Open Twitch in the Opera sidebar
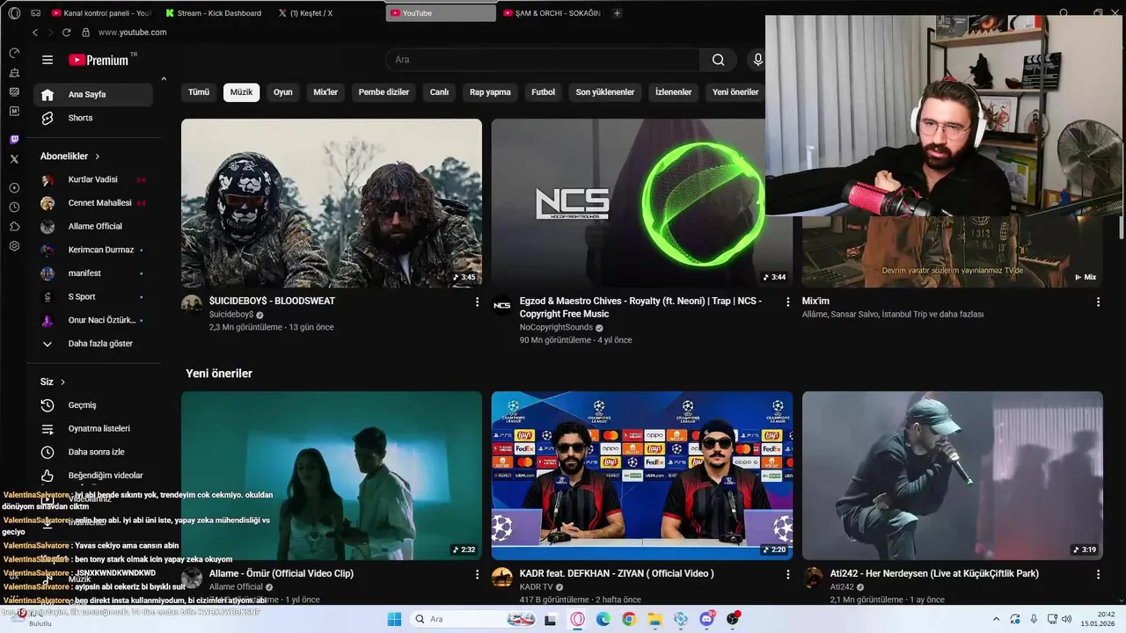Screen dimensions: 1126x633 14,140
